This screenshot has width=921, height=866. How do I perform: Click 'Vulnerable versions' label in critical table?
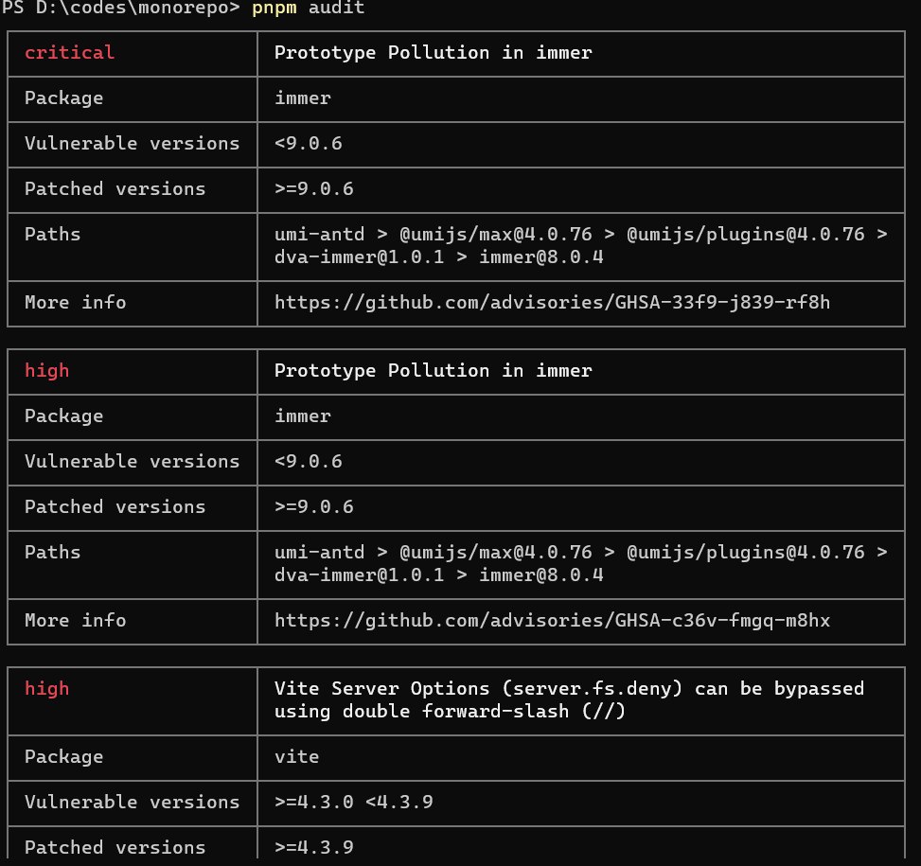[x=133, y=144]
